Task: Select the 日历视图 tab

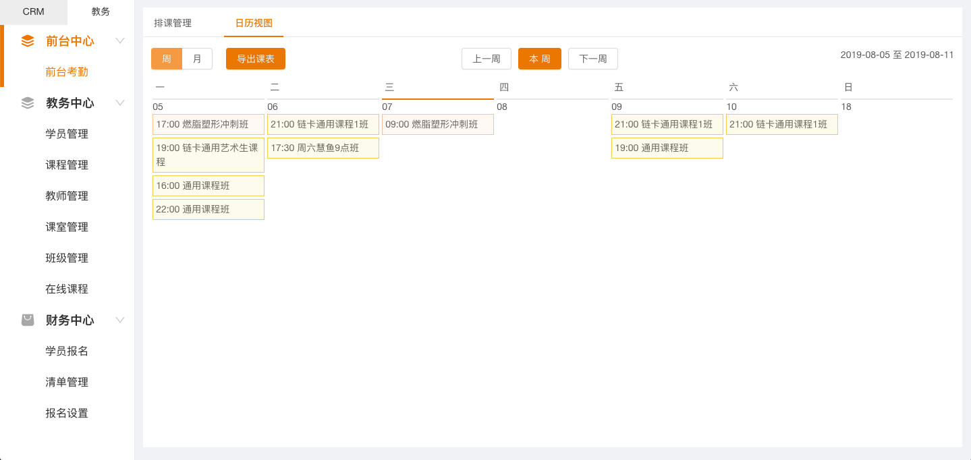Action: (254, 23)
